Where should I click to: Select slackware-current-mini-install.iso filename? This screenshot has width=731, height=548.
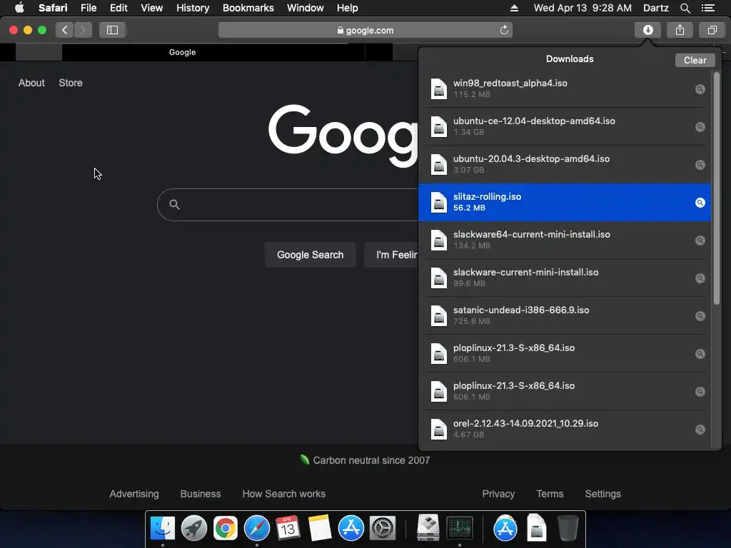click(x=525, y=272)
